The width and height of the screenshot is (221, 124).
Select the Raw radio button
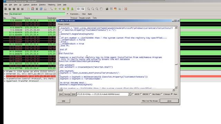pyautogui.click(x=172, y=94)
